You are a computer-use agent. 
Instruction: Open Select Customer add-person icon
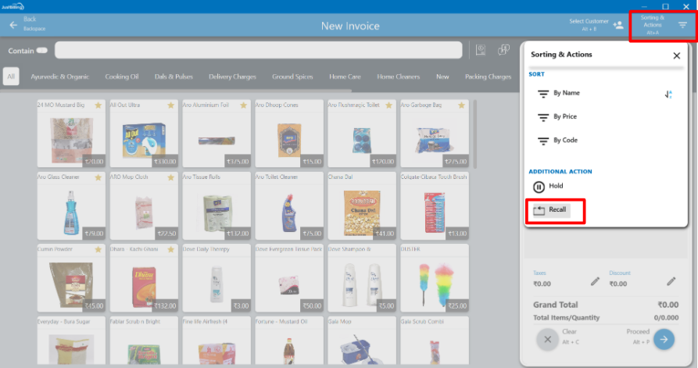click(618, 25)
